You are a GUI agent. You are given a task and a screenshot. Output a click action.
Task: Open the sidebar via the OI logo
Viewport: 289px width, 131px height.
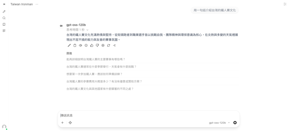click(4, 4)
